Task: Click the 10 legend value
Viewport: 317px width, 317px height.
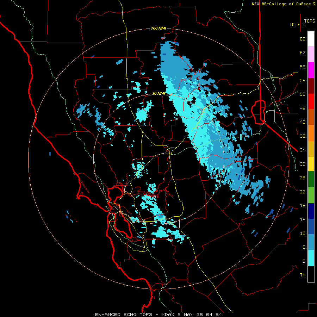Action: coord(303,233)
